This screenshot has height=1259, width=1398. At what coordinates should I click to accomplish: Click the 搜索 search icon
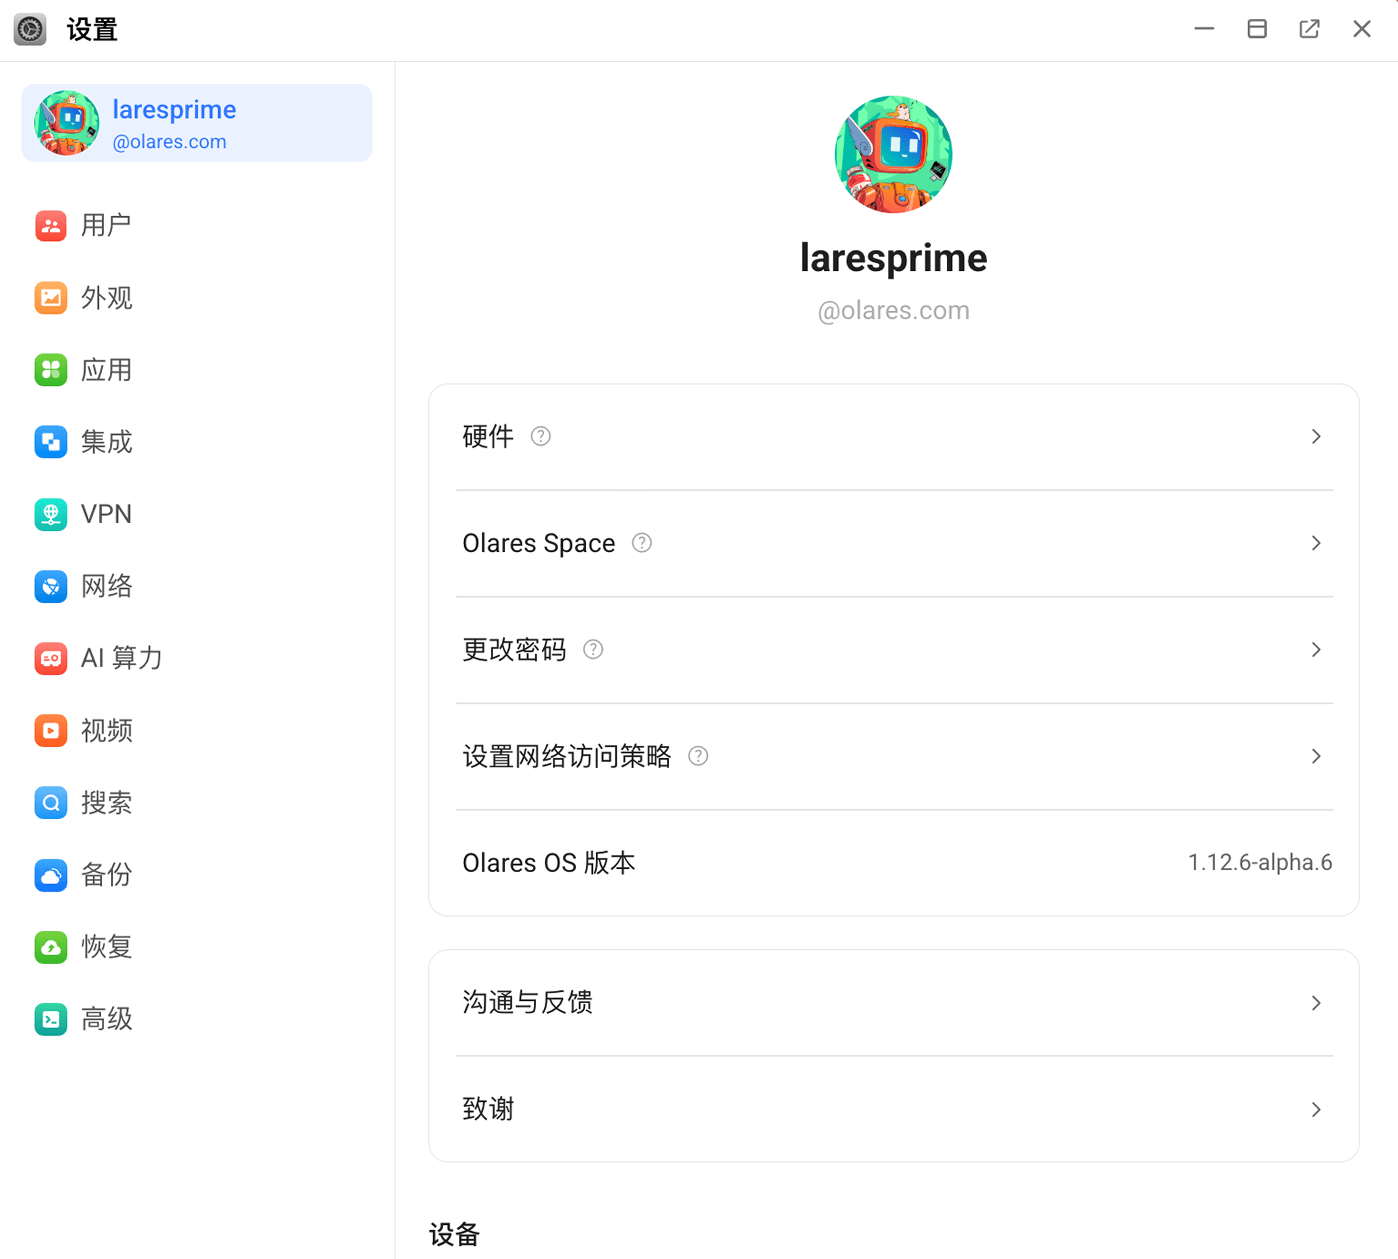[x=51, y=802]
